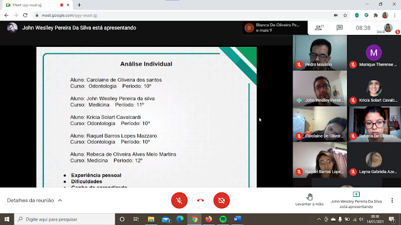This screenshot has width=401, height=225.
Task: Click slide bullet 'Experiência pessoal'
Action: [x=96, y=175]
